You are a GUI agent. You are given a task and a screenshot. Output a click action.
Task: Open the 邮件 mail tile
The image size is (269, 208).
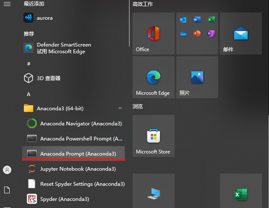(241, 34)
